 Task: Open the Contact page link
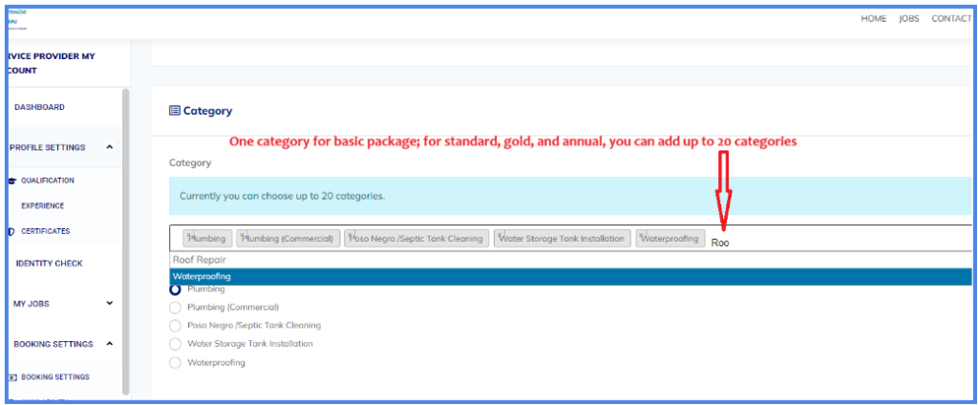point(951,19)
